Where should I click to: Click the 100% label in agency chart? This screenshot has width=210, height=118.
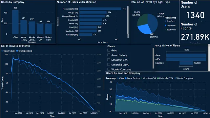point(186,49)
